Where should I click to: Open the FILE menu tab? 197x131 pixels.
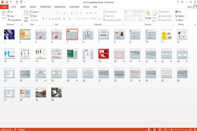tap(4, 7)
